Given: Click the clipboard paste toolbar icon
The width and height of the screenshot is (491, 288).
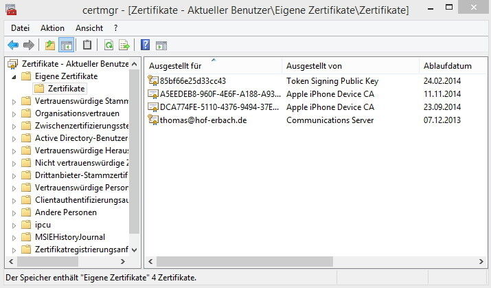Looking at the screenshot, I should [x=87, y=45].
